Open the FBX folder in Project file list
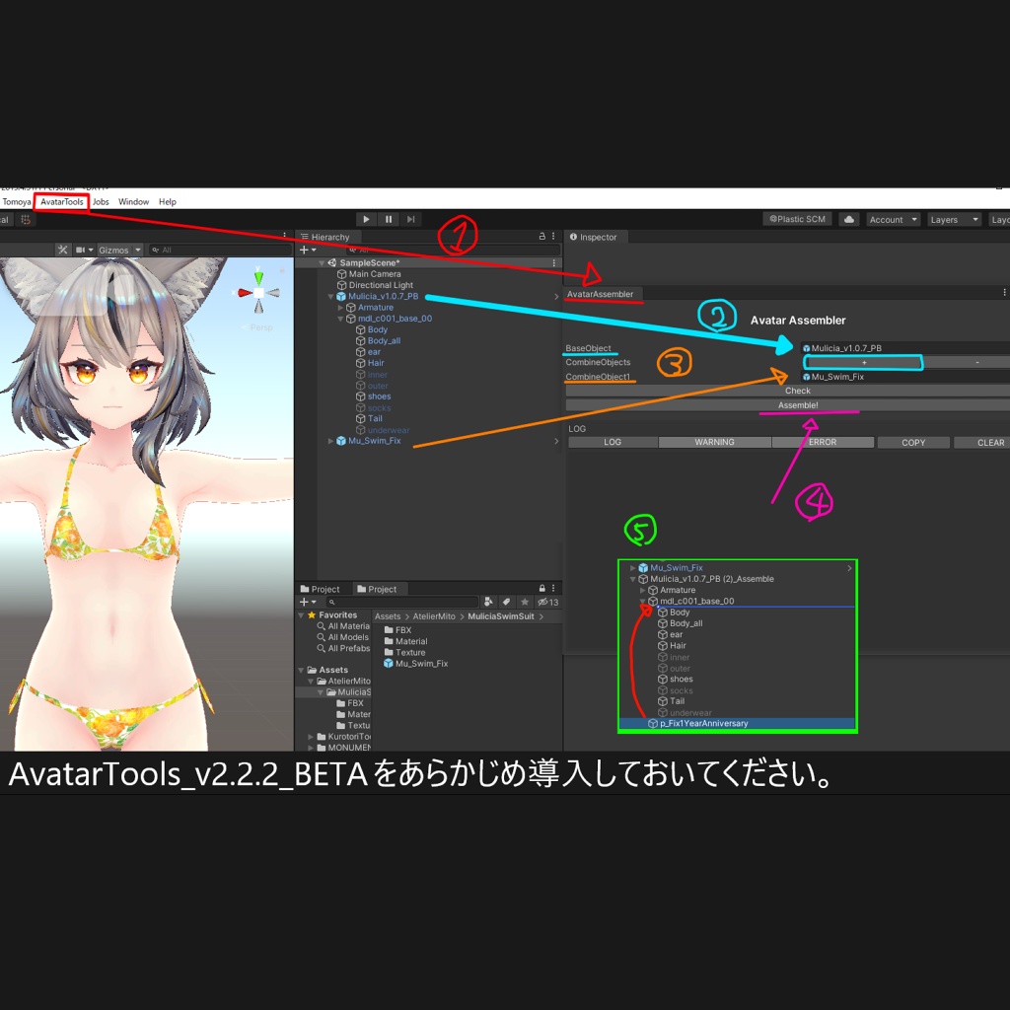This screenshot has width=1010, height=1010. tap(397, 630)
